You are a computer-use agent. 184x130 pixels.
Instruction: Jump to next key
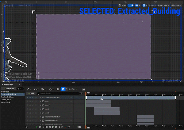coord(59,127)
